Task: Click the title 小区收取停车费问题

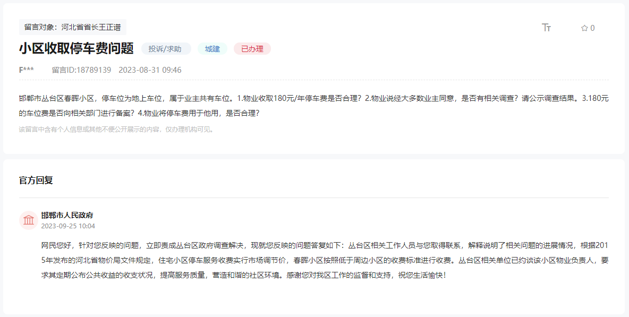Action: pyautogui.click(x=76, y=48)
